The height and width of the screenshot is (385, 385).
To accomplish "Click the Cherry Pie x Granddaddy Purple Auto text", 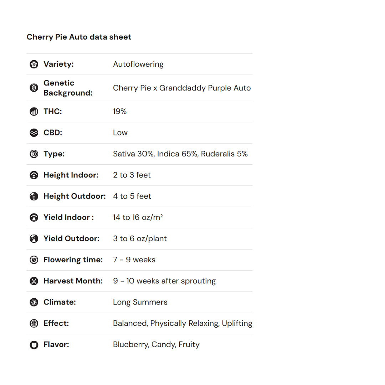I will 182,88.
